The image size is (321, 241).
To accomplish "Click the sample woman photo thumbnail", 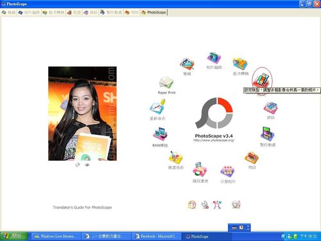I will pos(82,114).
